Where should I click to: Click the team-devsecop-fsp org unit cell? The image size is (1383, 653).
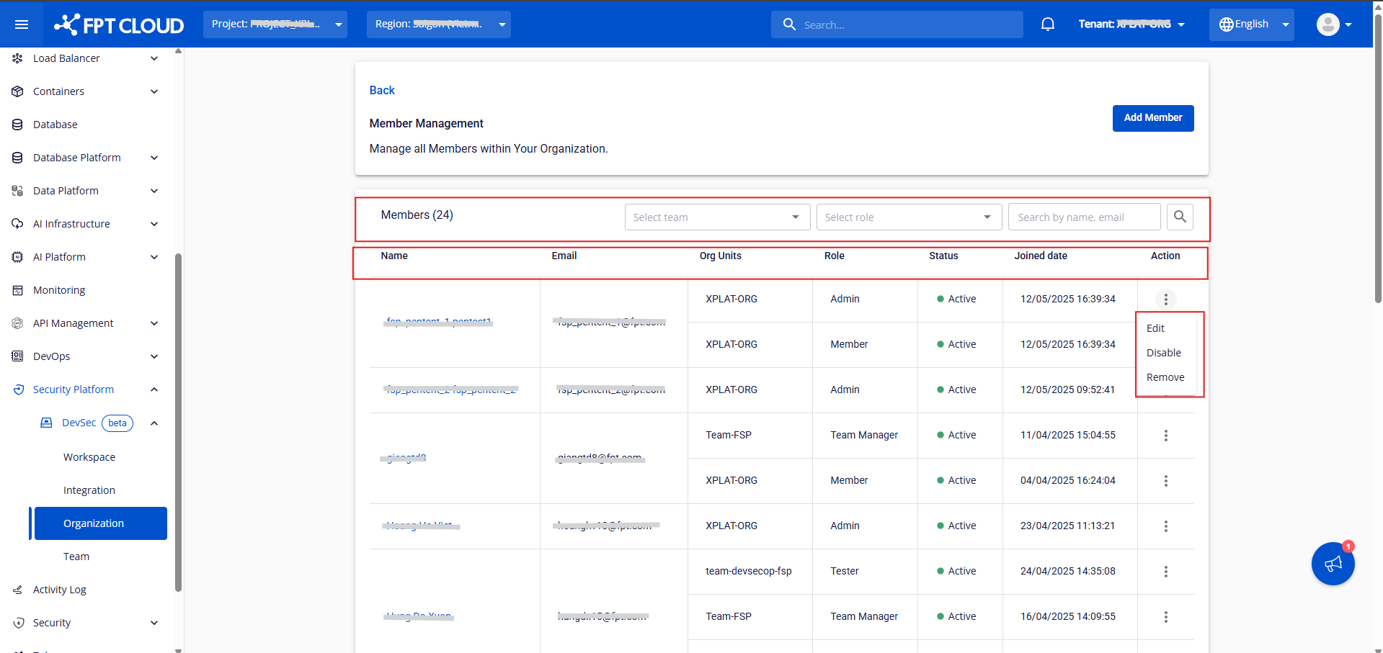(749, 571)
